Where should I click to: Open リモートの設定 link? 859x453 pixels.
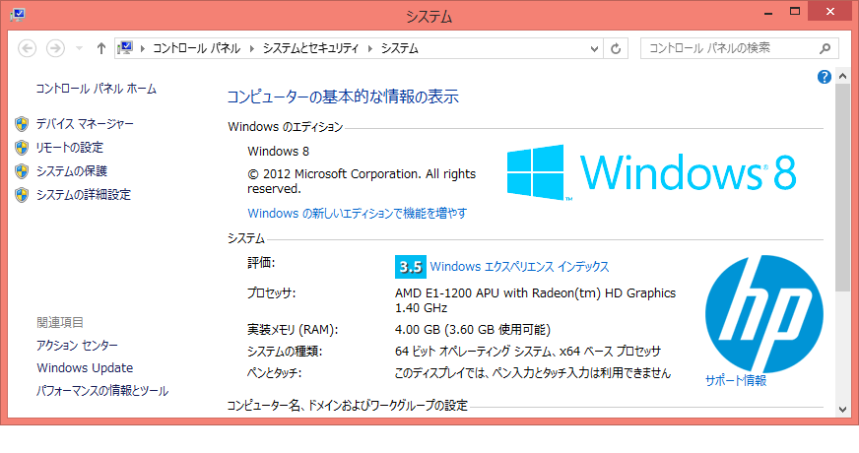click(x=70, y=148)
